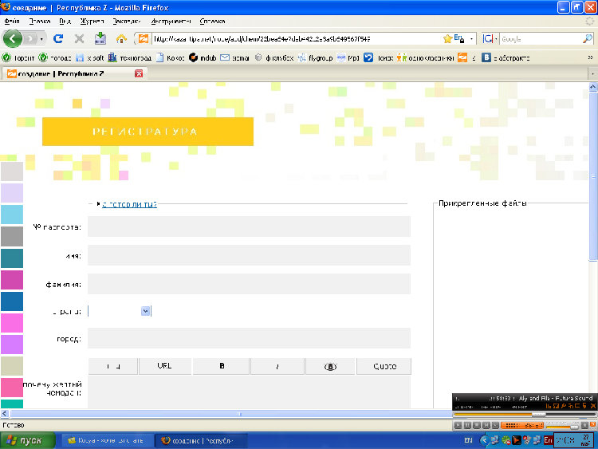Click the пуск Start button
Viewport: 598px width, 449px height.
[27, 440]
